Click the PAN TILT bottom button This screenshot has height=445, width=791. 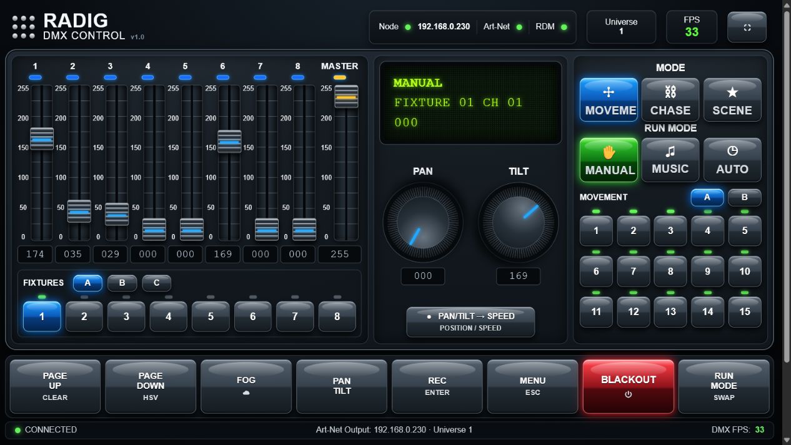point(342,386)
